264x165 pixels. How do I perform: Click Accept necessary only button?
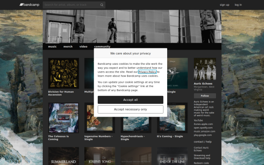coord(131,110)
